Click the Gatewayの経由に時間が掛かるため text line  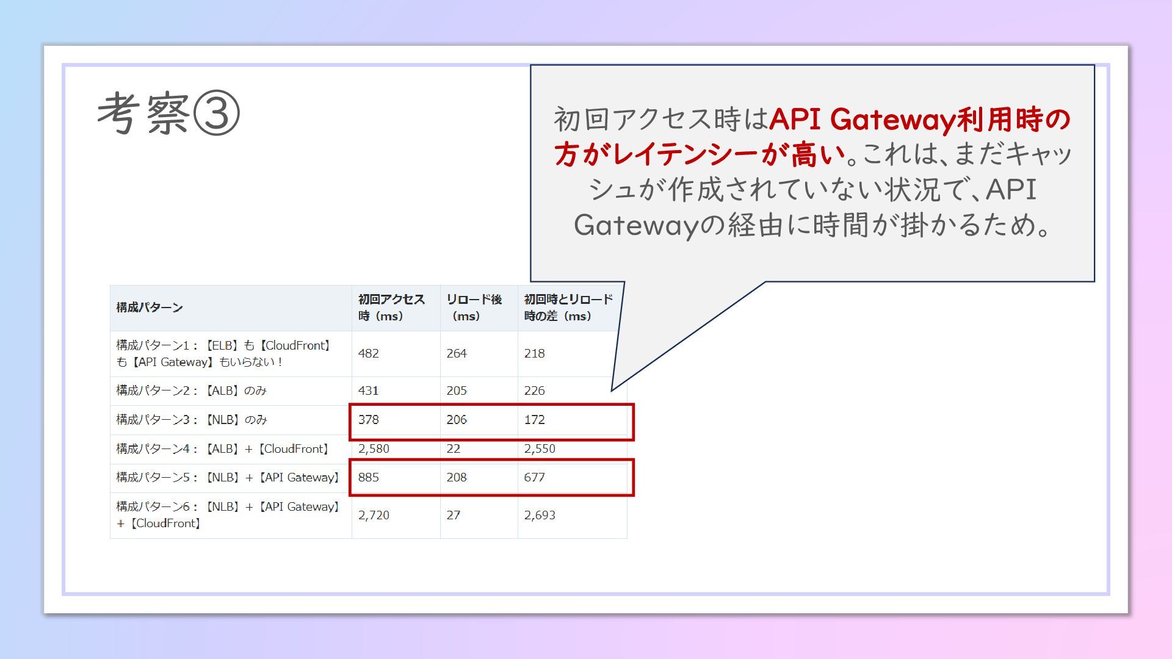click(x=812, y=225)
